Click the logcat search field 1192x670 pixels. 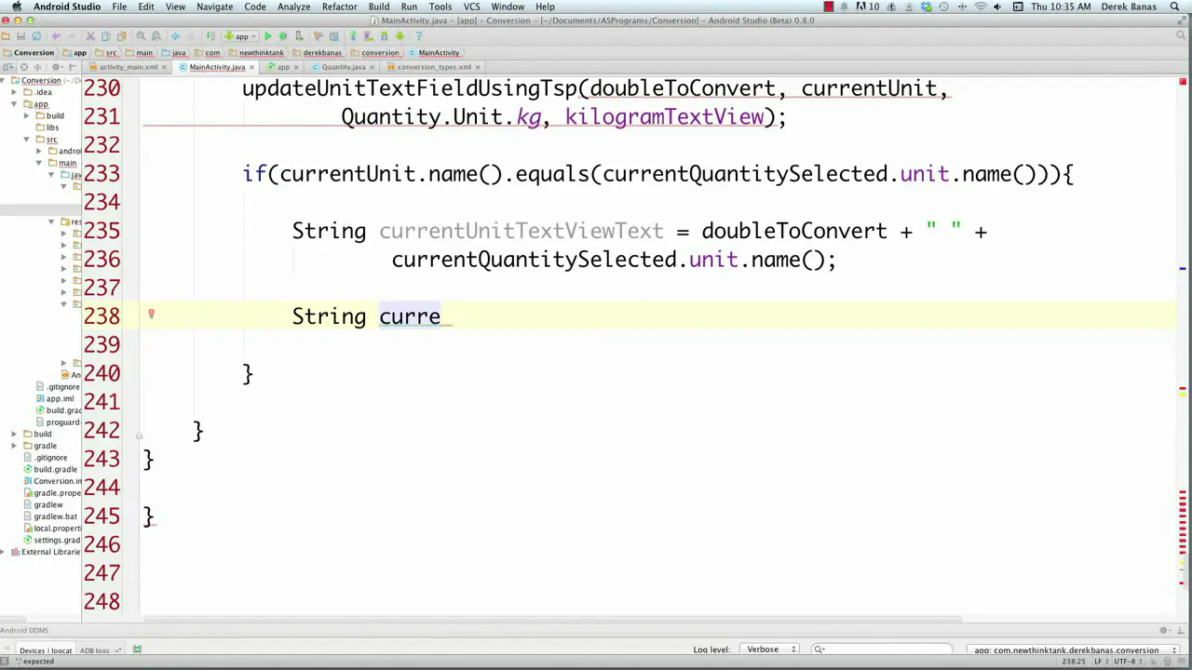point(883,650)
